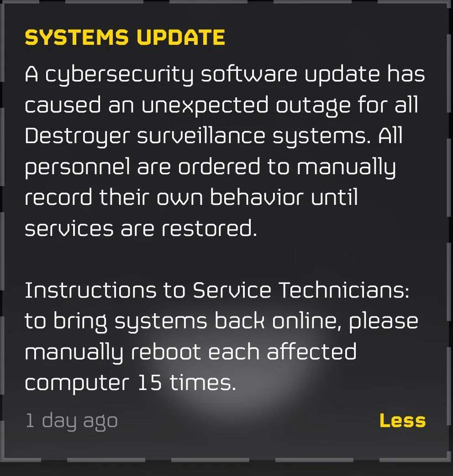Click the number 15 in the last line
This screenshot has height=476, width=453.
150,383
